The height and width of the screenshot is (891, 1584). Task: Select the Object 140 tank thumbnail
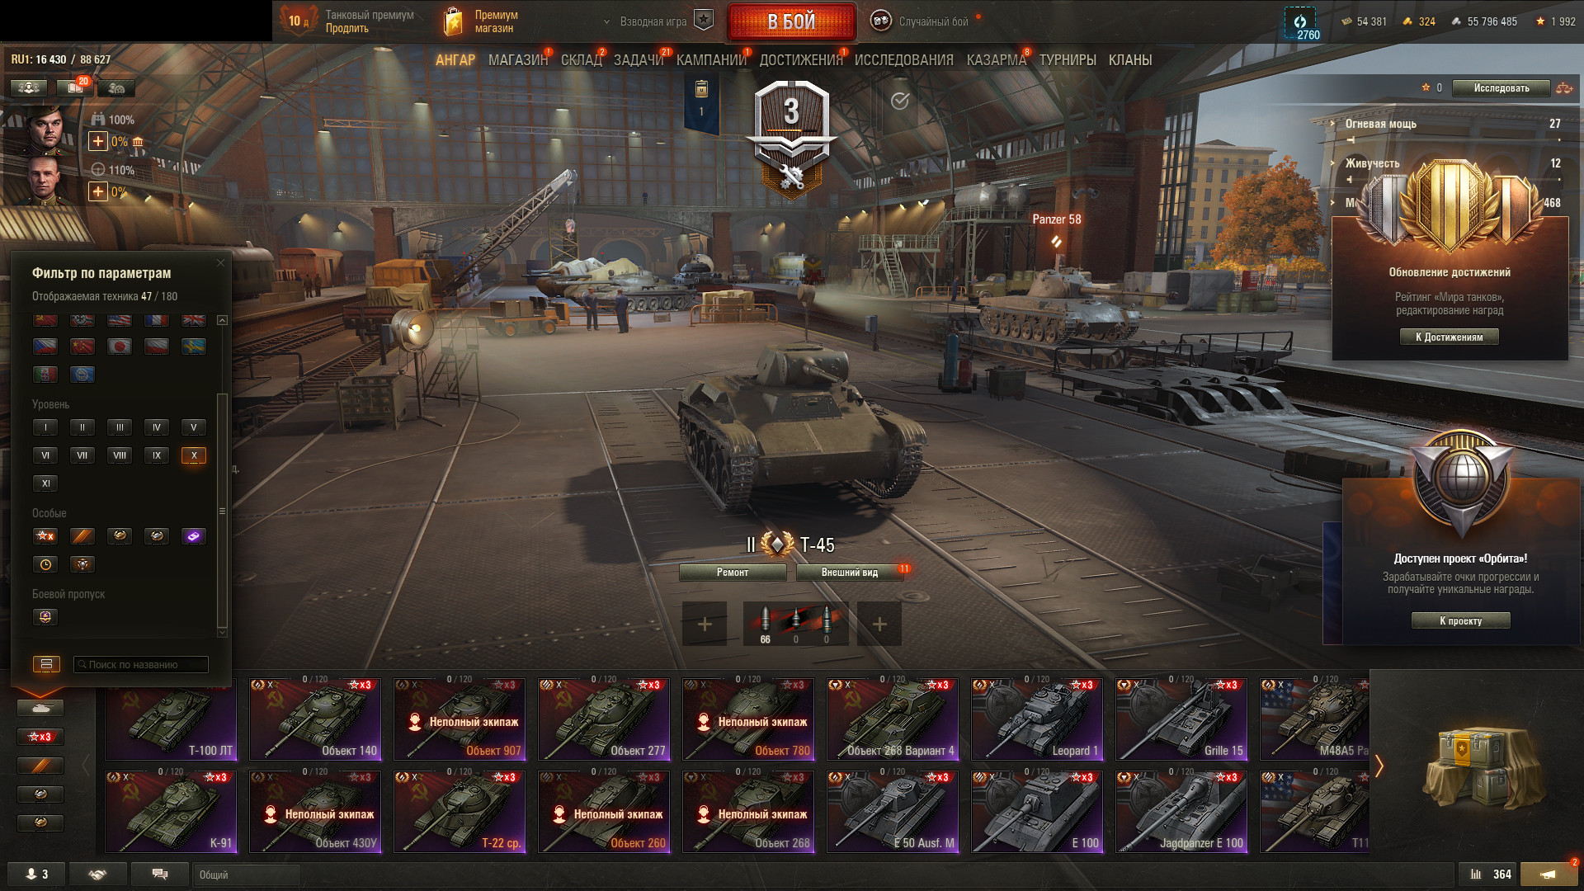315,718
